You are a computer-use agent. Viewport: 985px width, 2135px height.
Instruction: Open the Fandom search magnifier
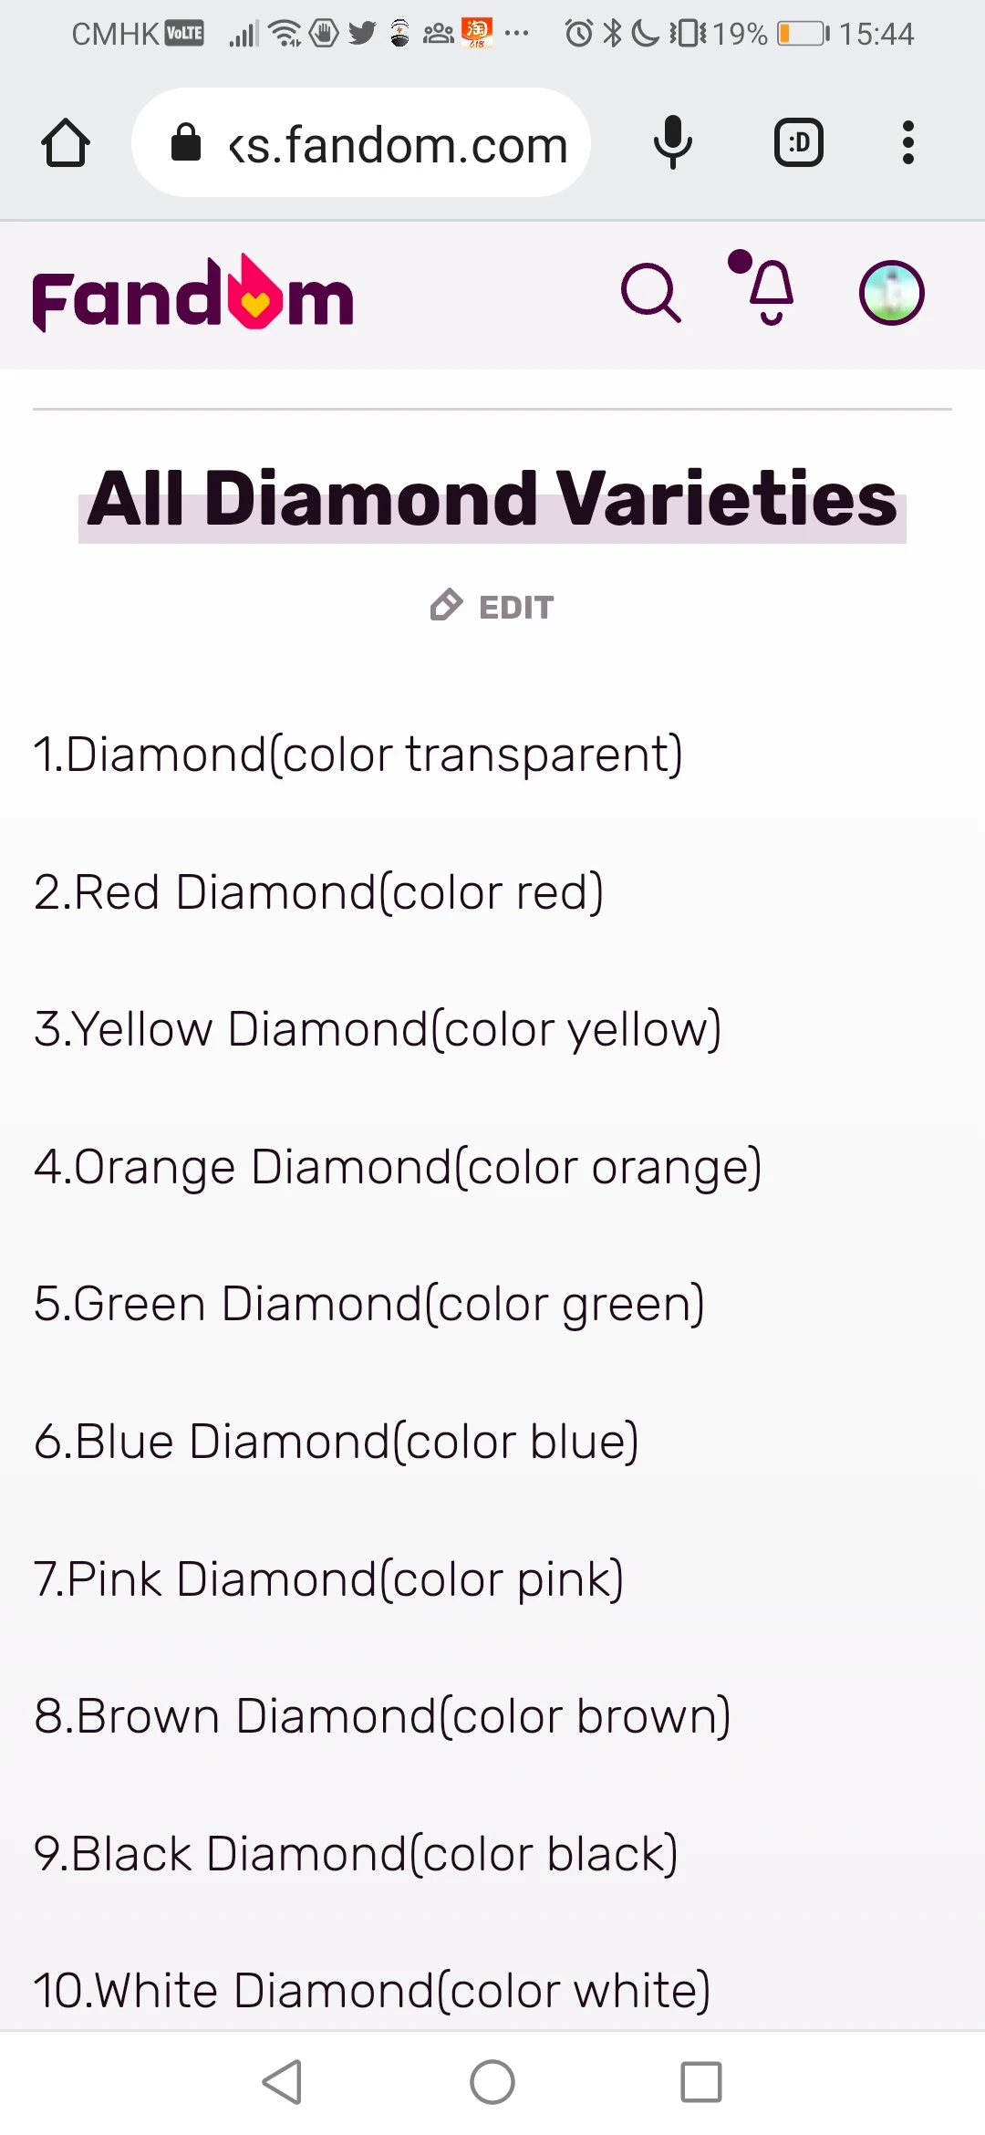point(650,294)
